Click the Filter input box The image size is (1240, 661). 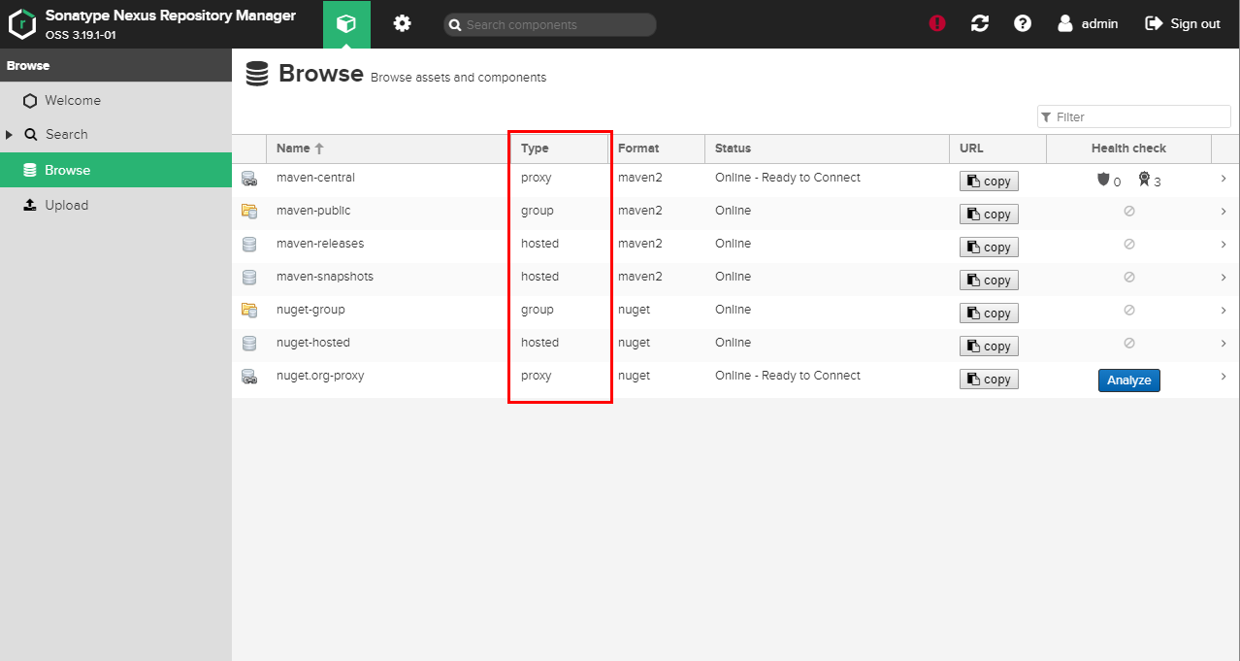pos(1134,116)
